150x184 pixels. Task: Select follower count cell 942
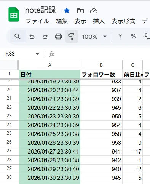click(x=101, y=160)
